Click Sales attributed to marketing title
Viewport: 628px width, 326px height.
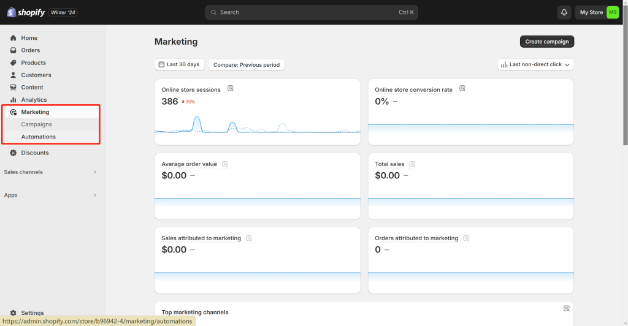point(201,238)
